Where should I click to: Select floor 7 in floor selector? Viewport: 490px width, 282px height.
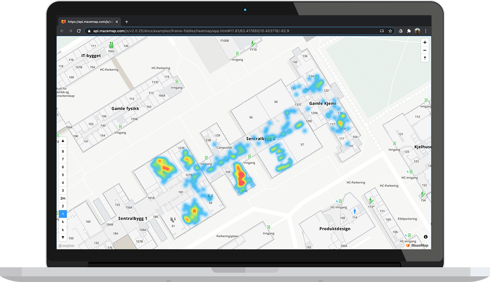[63, 159]
